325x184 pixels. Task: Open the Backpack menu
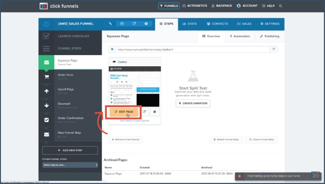(x=221, y=6)
